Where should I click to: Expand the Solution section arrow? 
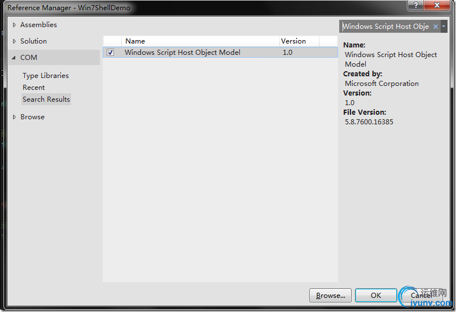tap(14, 41)
